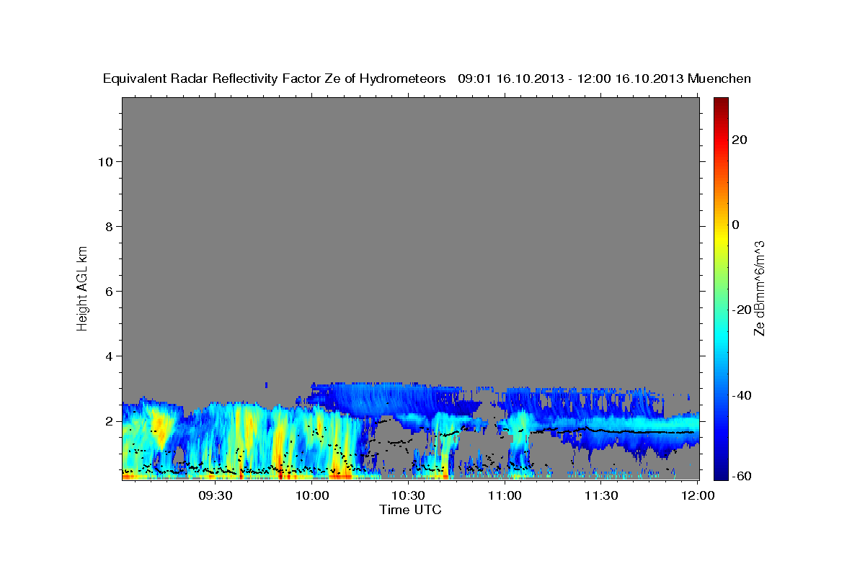Click the colorbar label '20'

pos(738,140)
